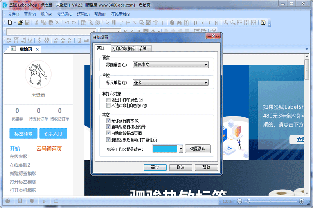Screen dimensions: 313x208
Task: Select the pointer arrow tool
Action: tap(107, 23)
